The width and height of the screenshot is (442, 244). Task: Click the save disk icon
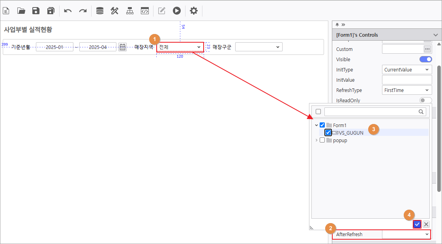(36, 11)
